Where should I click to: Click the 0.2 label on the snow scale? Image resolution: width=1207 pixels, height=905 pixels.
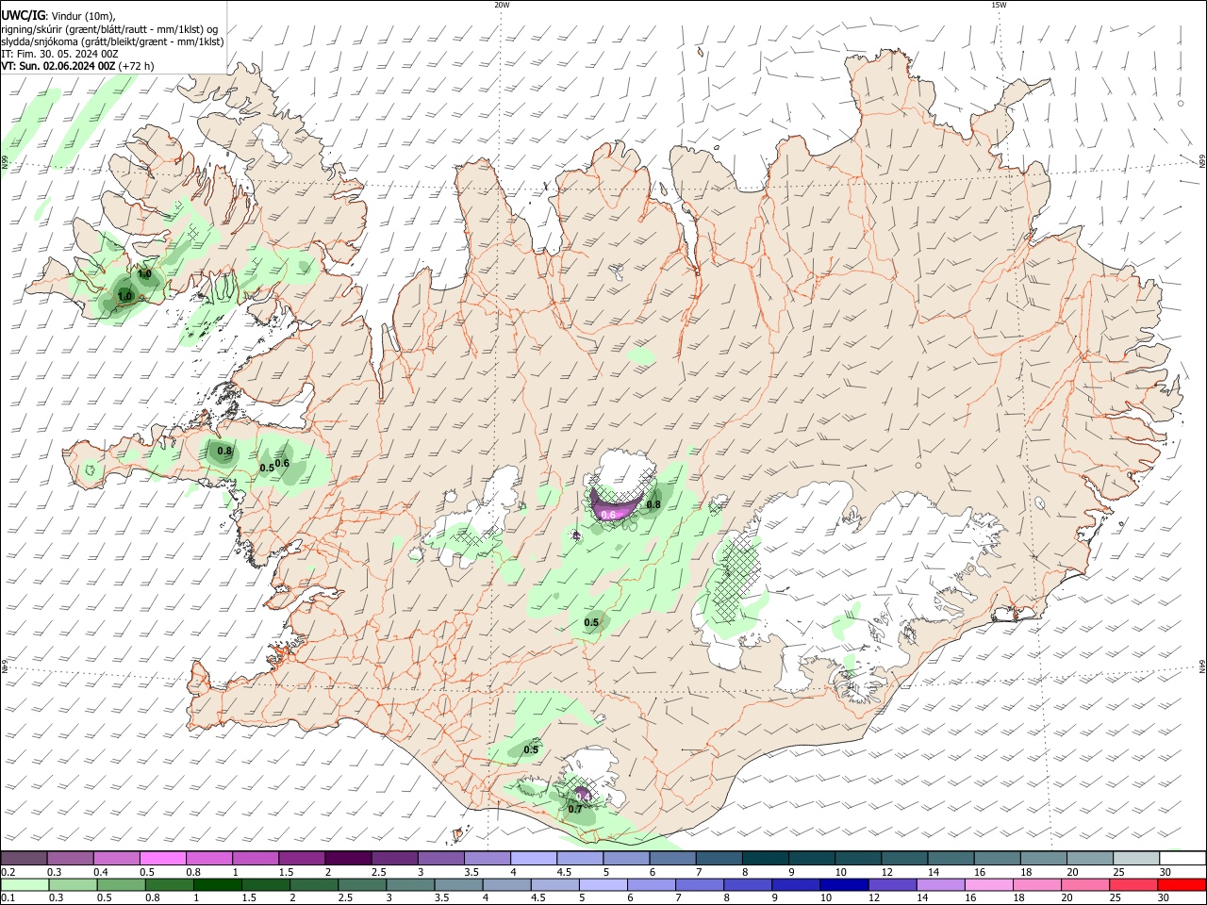click(8, 872)
